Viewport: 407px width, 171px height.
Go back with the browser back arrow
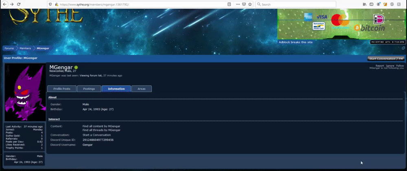4,4
